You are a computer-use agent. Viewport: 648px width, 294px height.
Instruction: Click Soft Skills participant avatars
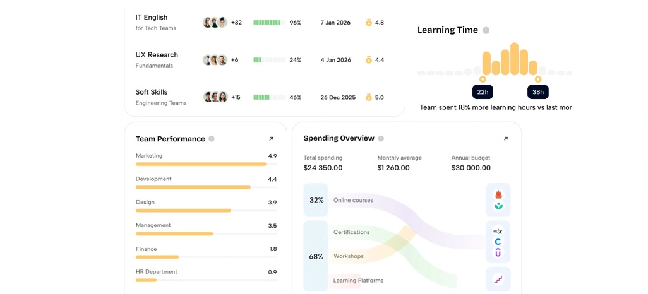click(215, 97)
